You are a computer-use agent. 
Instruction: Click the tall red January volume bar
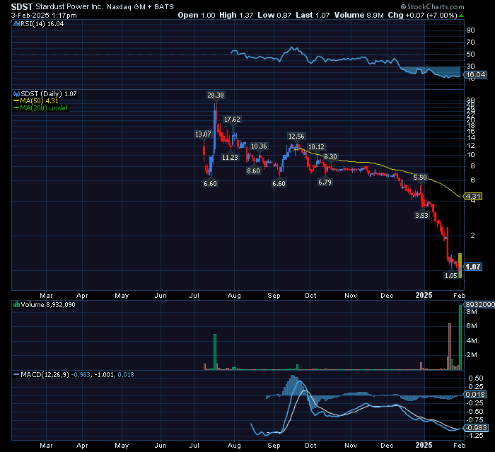click(x=450, y=347)
